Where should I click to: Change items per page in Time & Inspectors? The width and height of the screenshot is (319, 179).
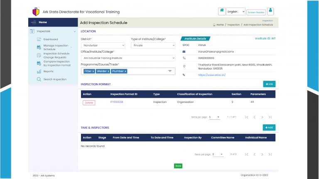pos(218,154)
